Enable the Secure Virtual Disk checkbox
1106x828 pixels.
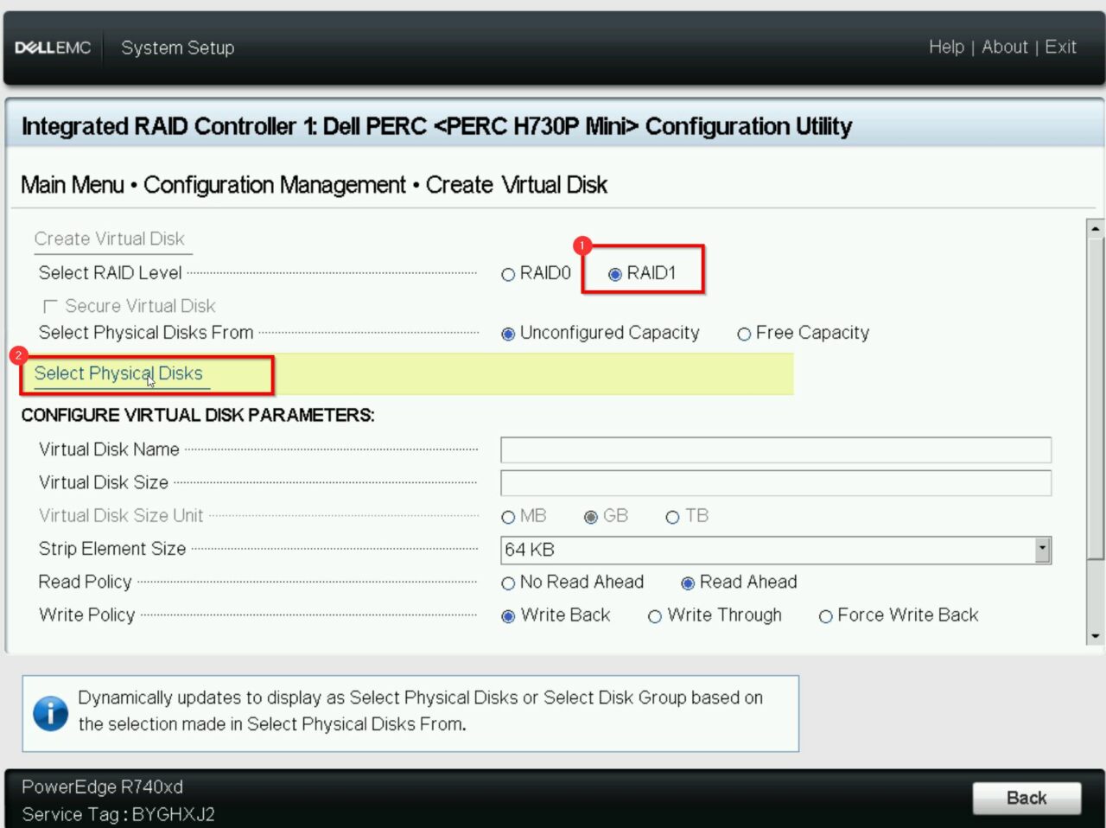pos(49,305)
